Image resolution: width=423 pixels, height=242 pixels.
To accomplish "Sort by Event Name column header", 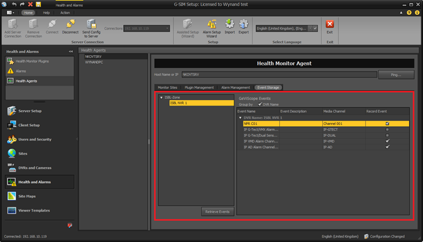I will click(258, 112).
